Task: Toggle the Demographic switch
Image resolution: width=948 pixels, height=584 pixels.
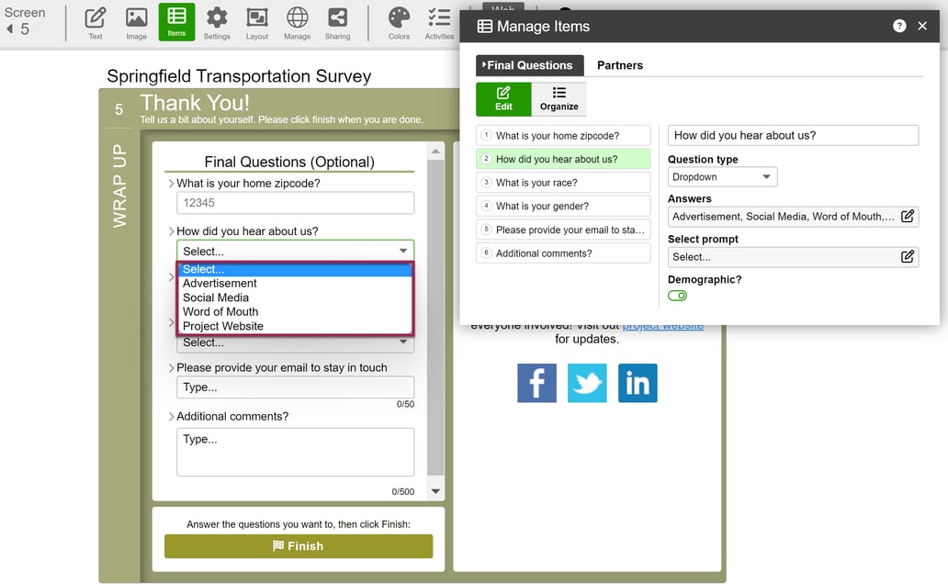Action: 677,296
